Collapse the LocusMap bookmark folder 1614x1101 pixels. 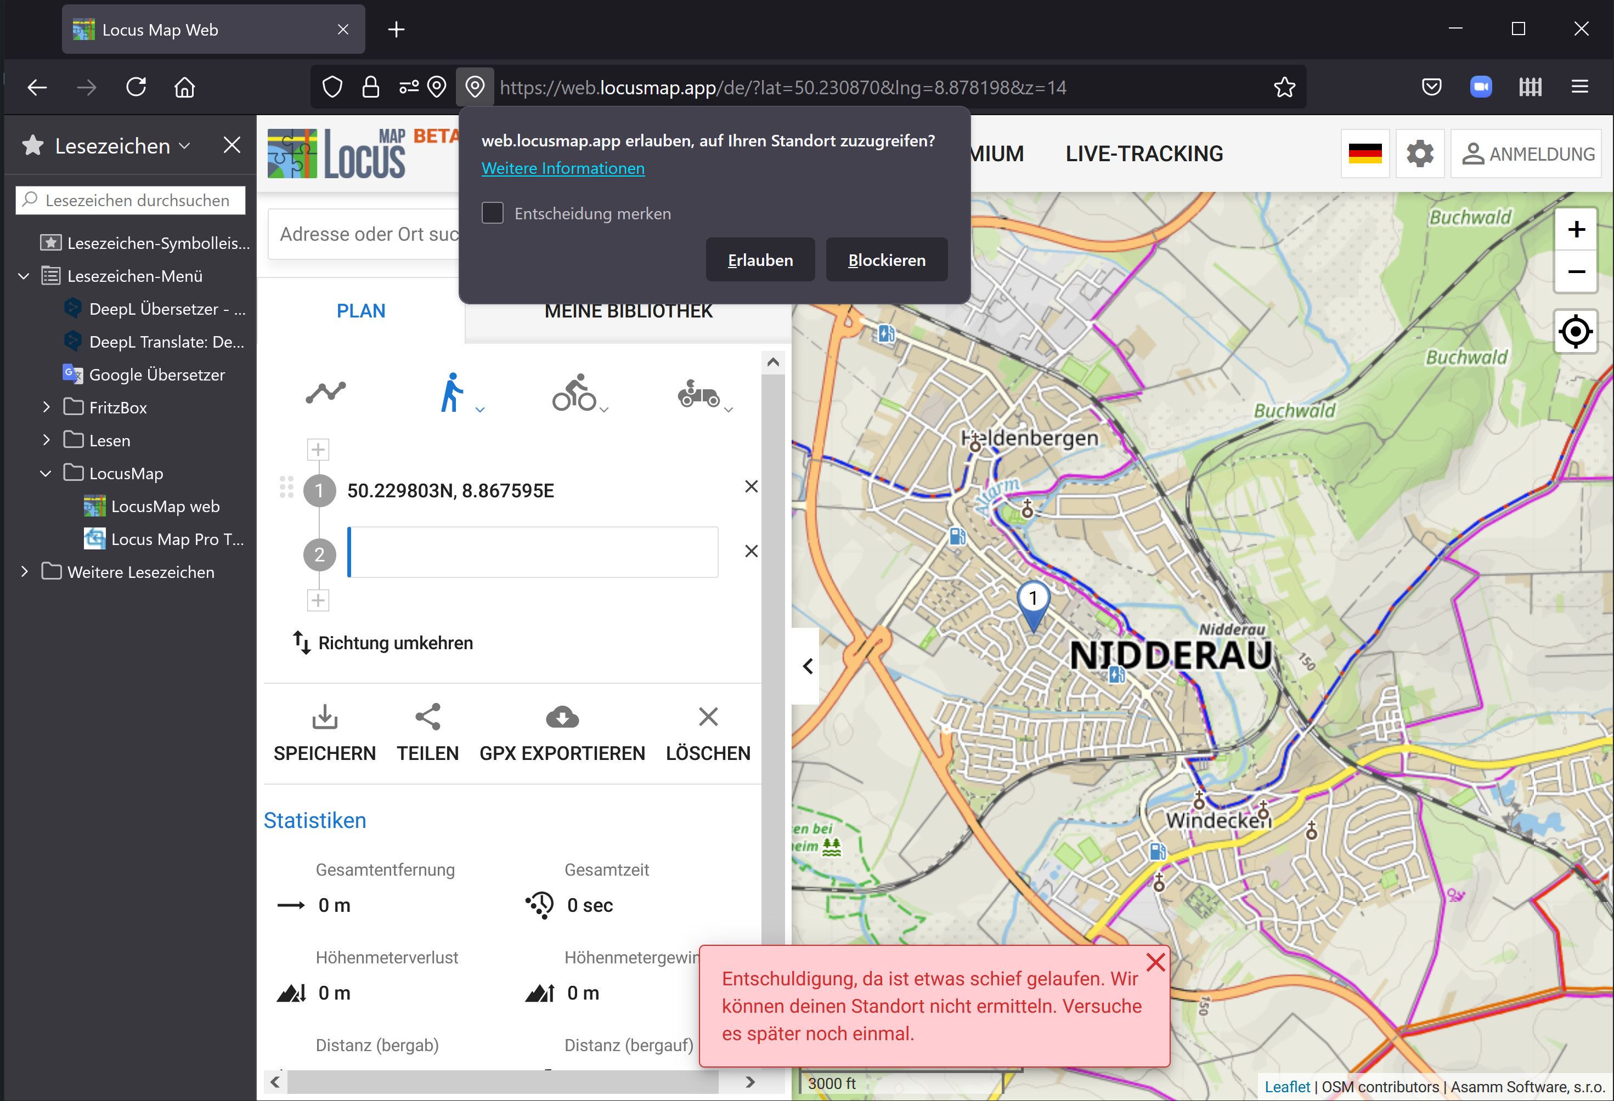[x=47, y=473]
